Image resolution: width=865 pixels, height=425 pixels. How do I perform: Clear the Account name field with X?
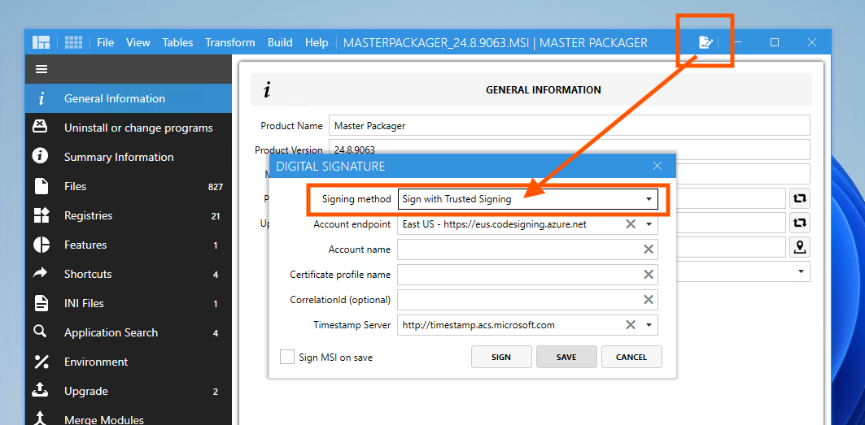649,249
